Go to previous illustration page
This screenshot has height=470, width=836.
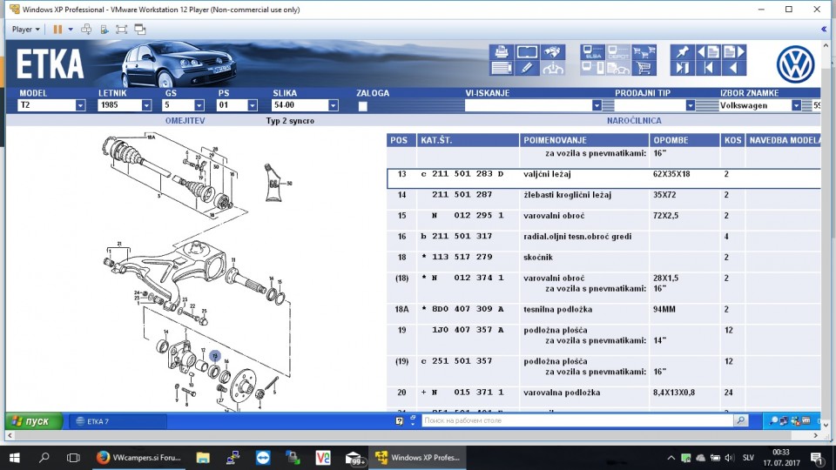708,51
